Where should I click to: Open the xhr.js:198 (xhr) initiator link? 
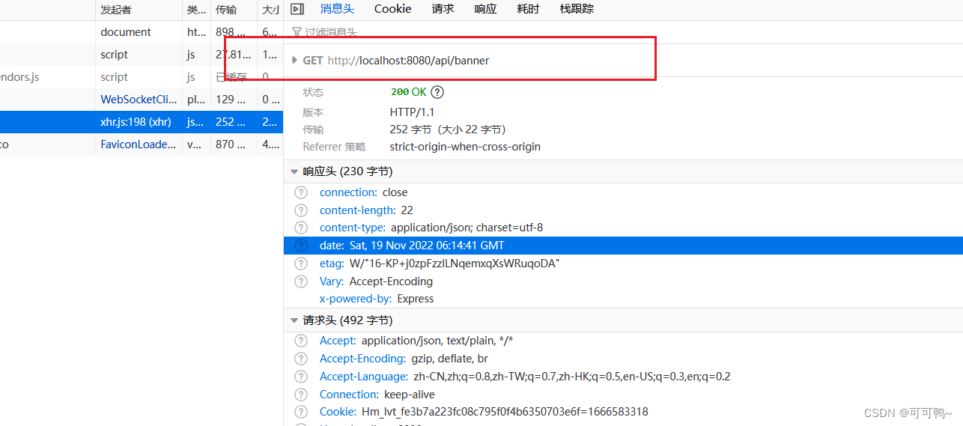(x=136, y=122)
